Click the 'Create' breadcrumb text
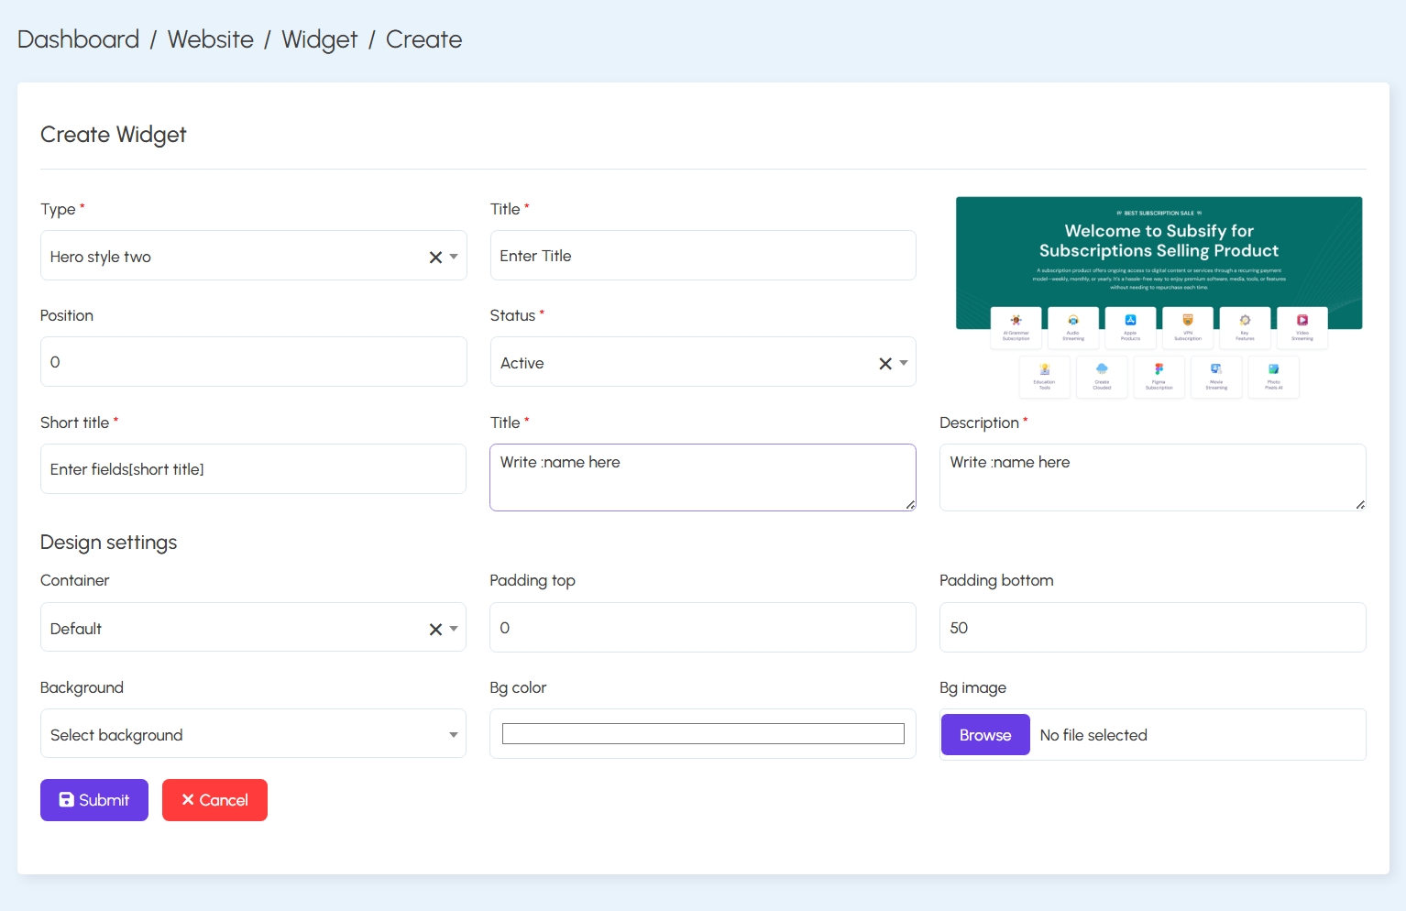Image resolution: width=1406 pixels, height=911 pixels. [x=423, y=39]
